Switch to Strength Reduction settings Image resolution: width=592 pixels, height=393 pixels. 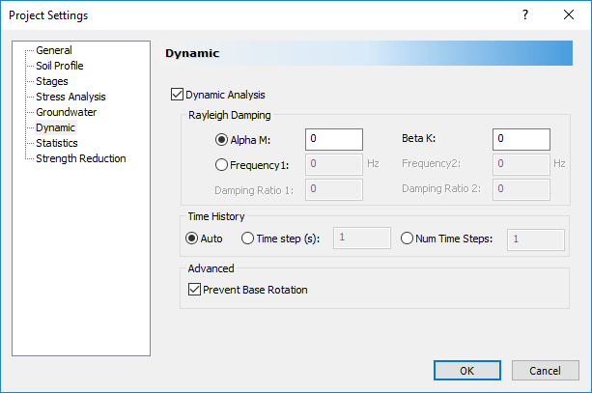80,158
